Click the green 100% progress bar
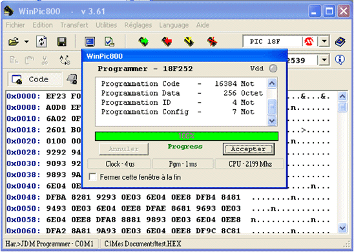This screenshot has height=252, width=354. pos(187,136)
